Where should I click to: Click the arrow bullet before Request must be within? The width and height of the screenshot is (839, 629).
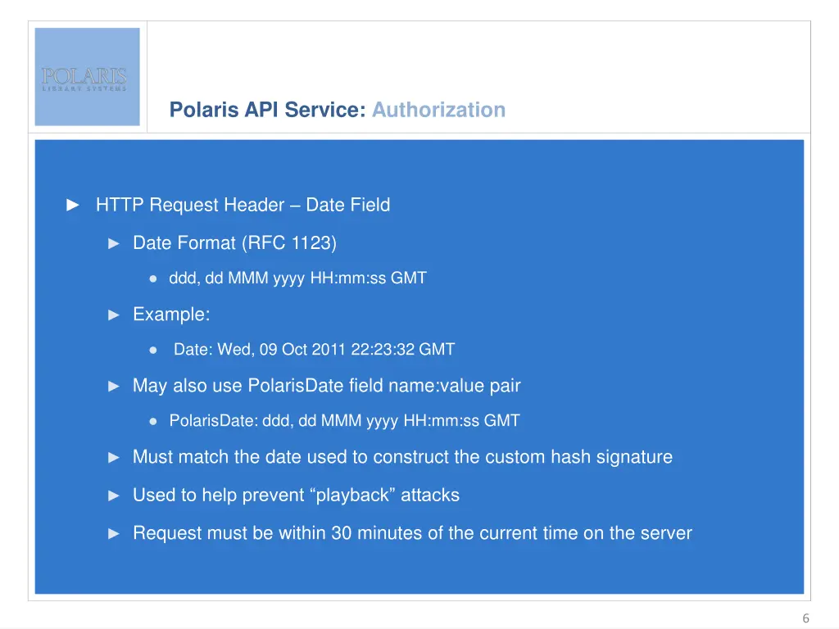(x=115, y=534)
